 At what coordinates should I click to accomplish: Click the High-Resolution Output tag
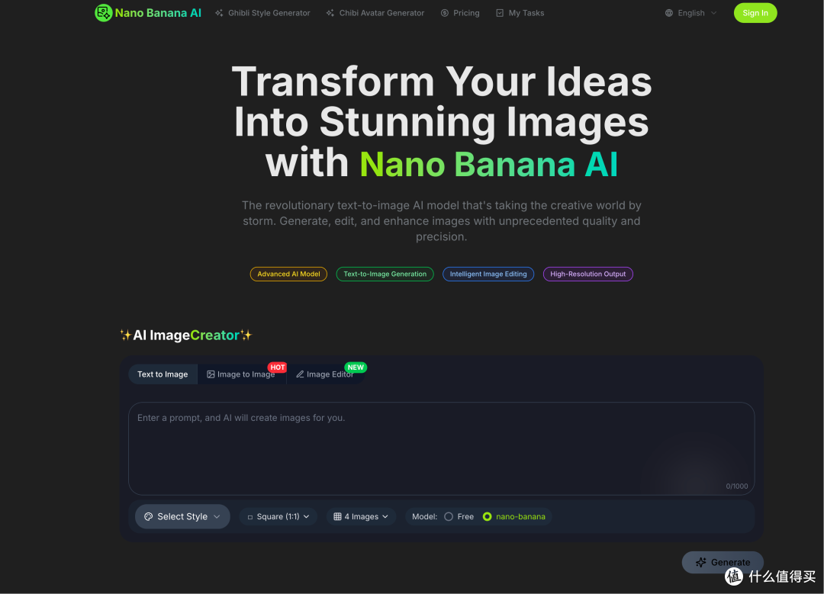coord(587,275)
